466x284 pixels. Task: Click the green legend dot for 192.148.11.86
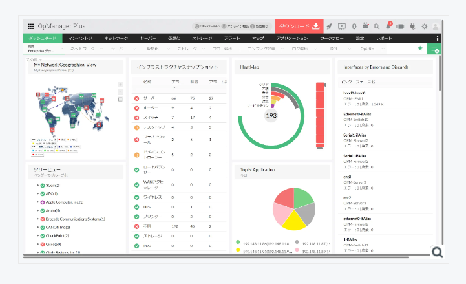[x=238, y=242]
